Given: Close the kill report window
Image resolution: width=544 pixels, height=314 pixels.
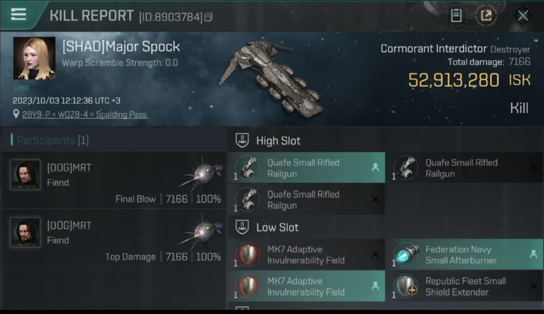Looking at the screenshot, I should click(523, 16).
